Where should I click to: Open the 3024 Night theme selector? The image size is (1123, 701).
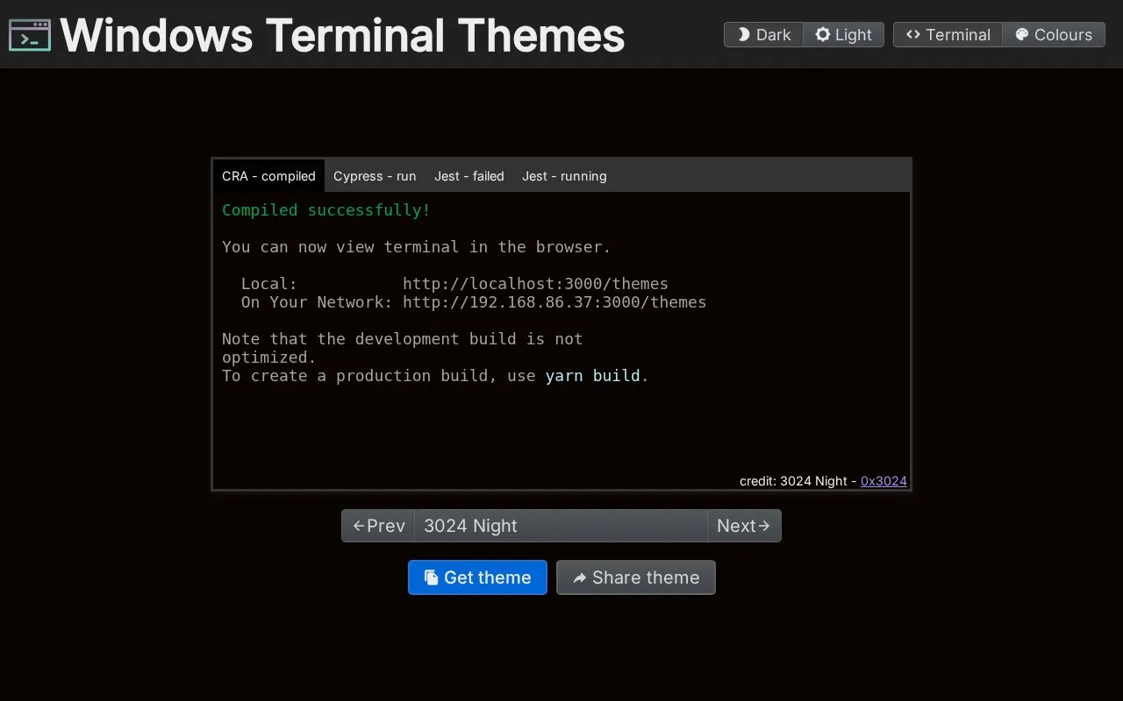click(561, 526)
